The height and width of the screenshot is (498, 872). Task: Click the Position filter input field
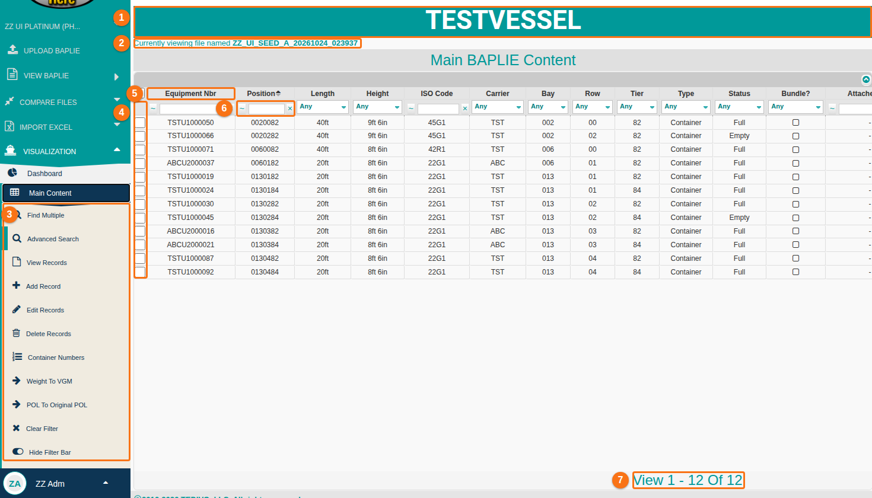click(266, 109)
